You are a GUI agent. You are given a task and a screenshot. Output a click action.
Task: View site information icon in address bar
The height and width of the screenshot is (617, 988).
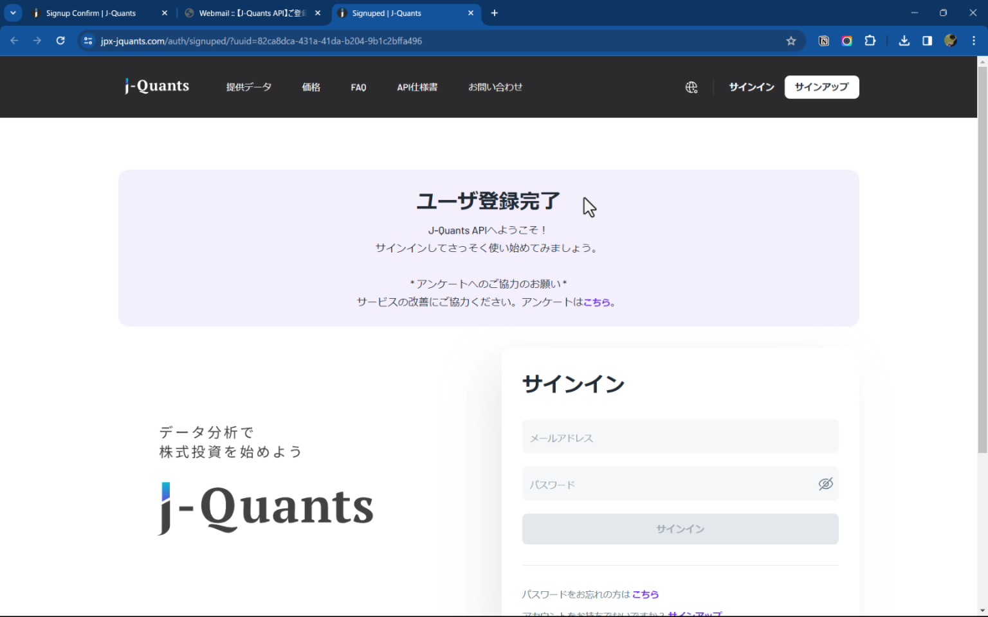pos(87,40)
